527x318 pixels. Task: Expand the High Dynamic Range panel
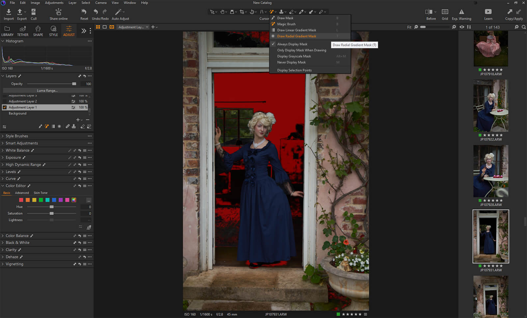3,165
